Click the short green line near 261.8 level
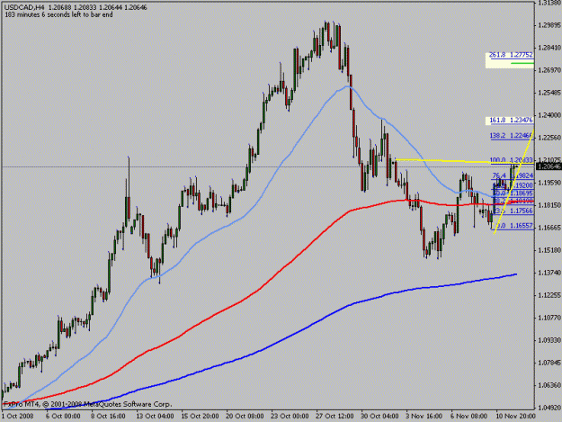This screenshot has width=562, height=422. click(522, 64)
